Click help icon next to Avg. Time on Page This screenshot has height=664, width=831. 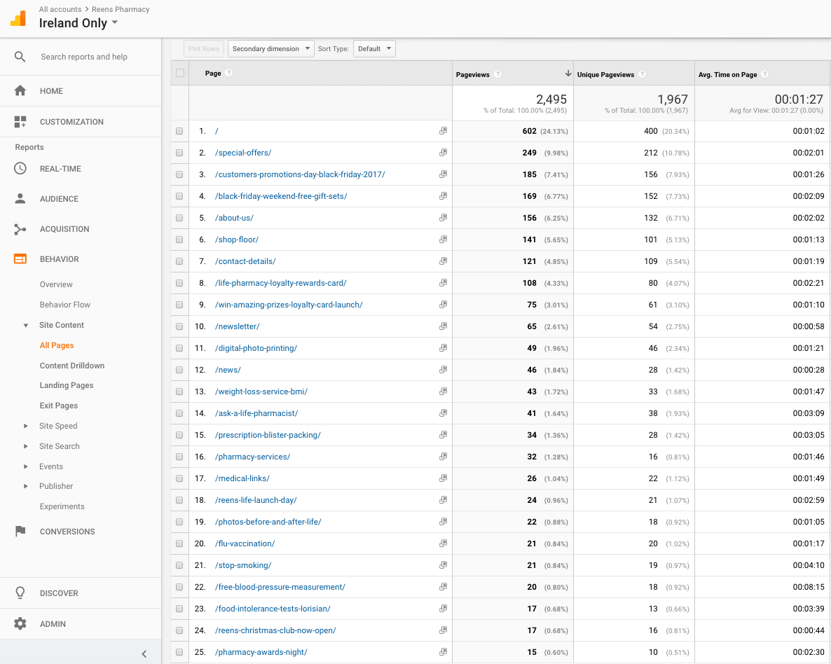pyautogui.click(x=764, y=74)
